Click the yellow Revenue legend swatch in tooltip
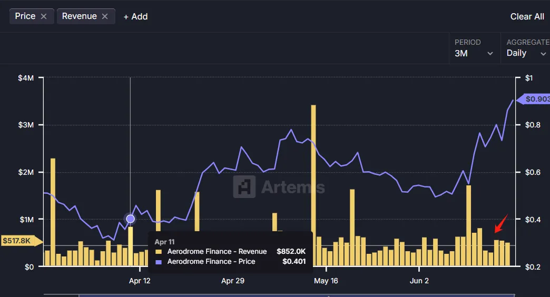Screen dimensions: 550x297 coord(159,252)
